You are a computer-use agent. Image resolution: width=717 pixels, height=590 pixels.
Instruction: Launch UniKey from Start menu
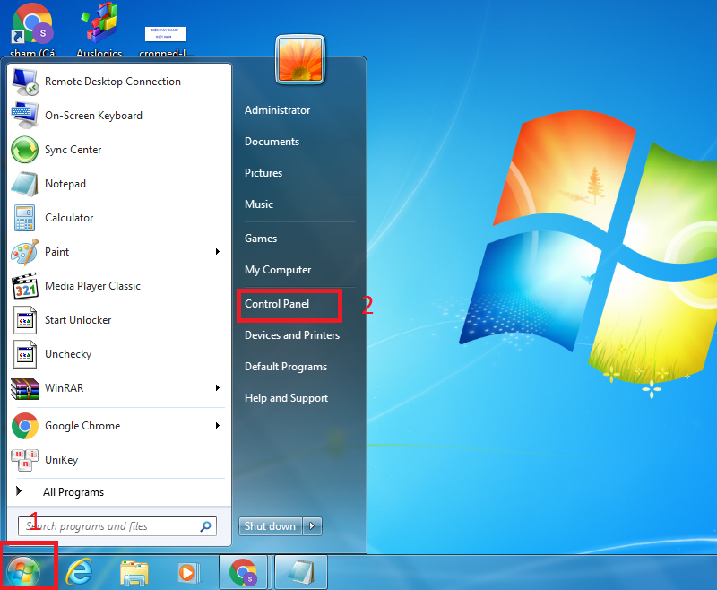click(x=24, y=460)
